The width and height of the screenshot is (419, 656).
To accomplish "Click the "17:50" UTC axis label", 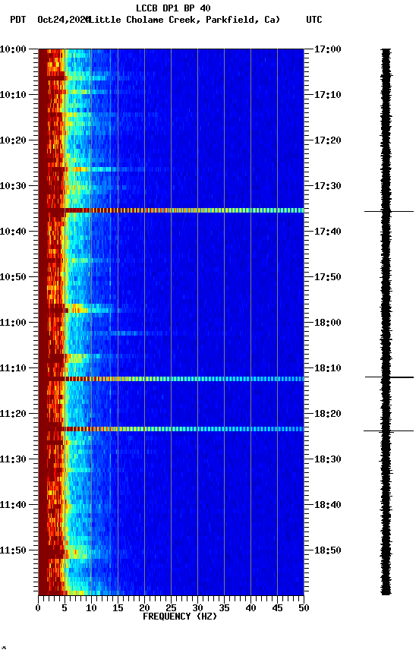I will point(328,277).
